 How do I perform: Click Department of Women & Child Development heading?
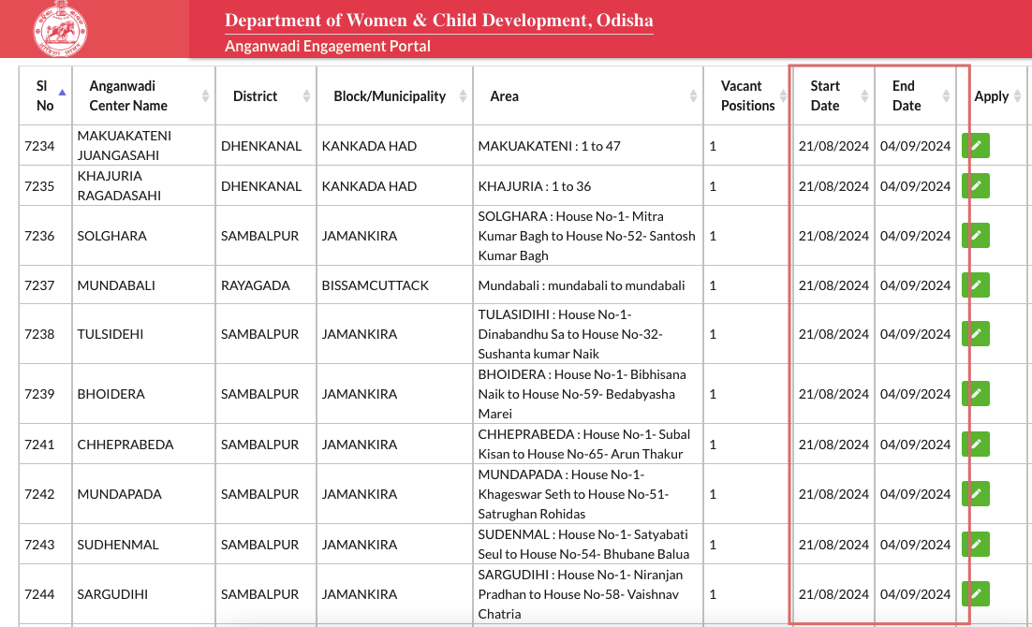coord(438,21)
